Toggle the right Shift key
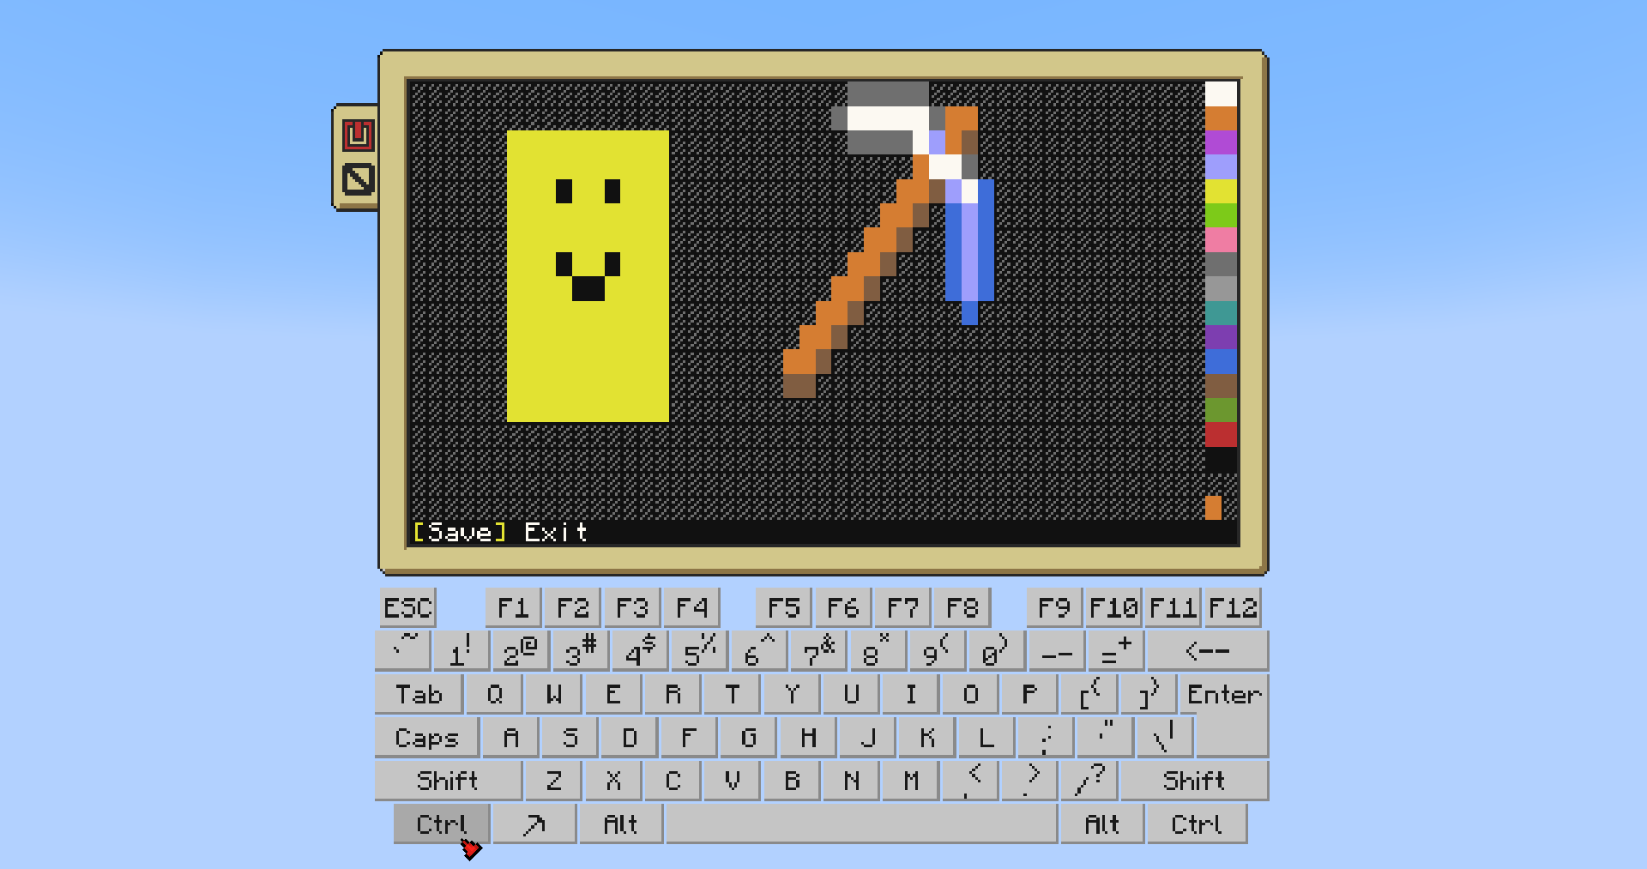The height and width of the screenshot is (869, 1647). point(1194,781)
